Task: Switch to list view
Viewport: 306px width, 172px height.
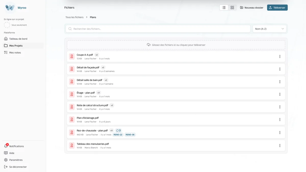Action: click(224, 8)
